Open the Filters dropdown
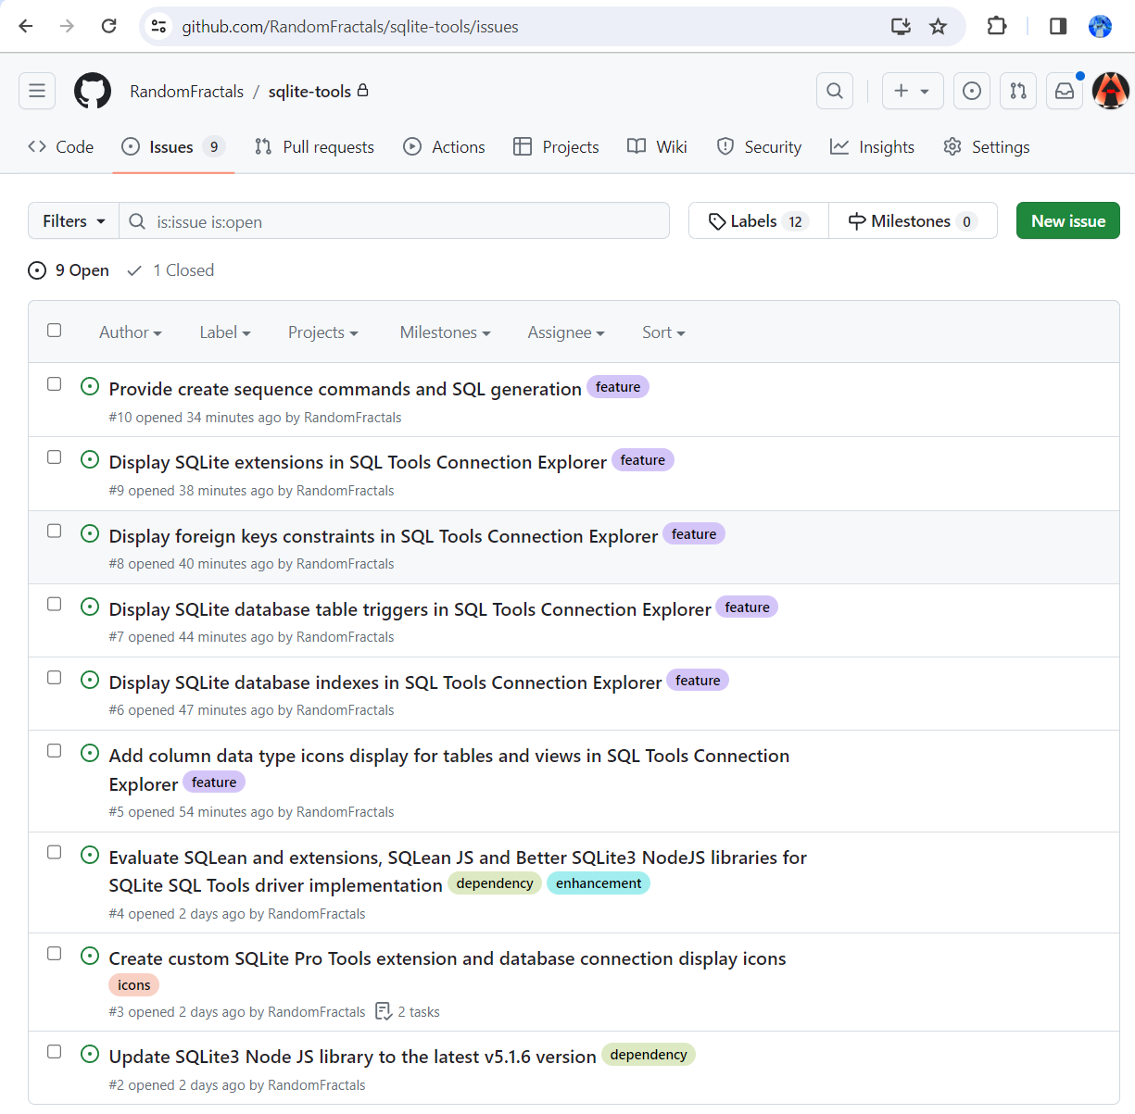 [74, 220]
